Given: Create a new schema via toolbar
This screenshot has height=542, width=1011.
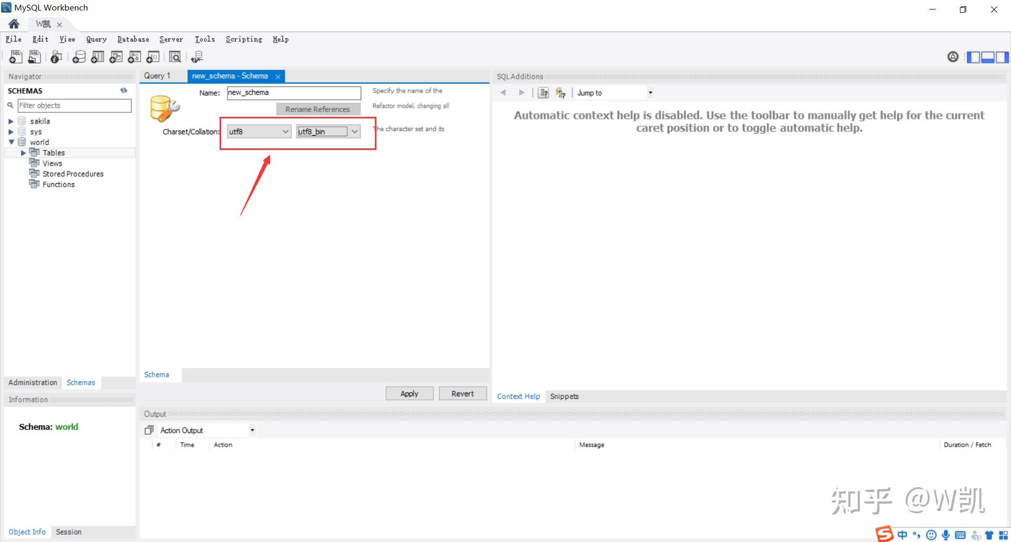Looking at the screenshot, I should (x=79, y=57).
